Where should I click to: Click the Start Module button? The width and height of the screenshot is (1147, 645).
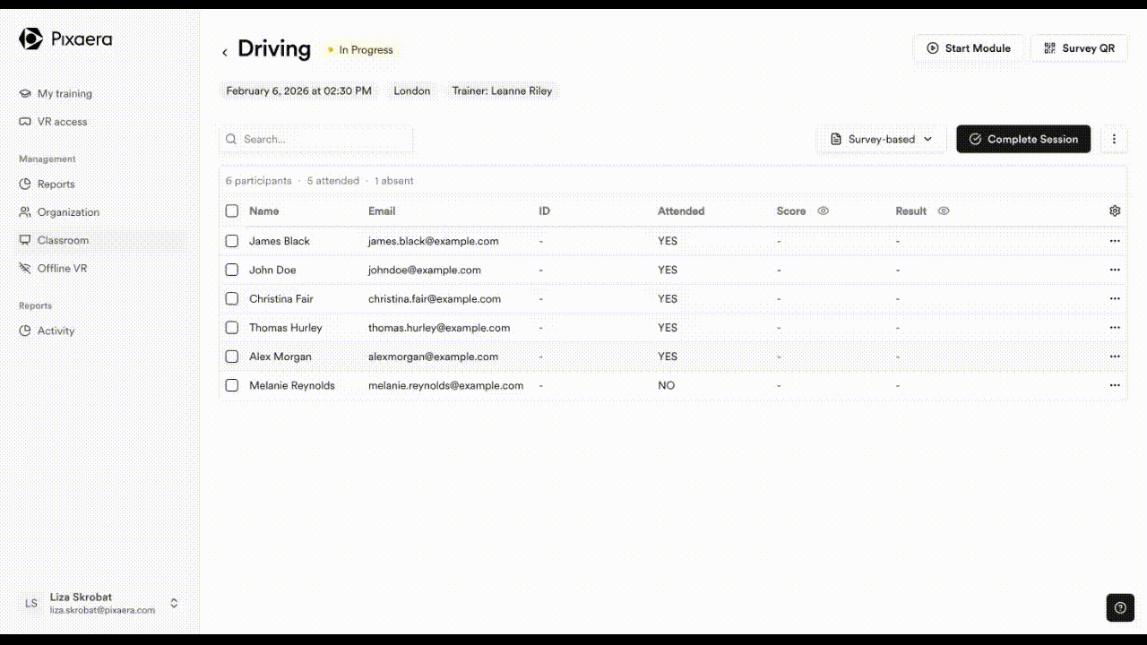pyautogui.click(x=968, y=48)
